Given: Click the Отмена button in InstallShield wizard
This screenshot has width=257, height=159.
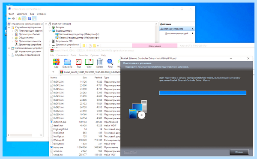Looking at the screenshot, I should 239,152.
